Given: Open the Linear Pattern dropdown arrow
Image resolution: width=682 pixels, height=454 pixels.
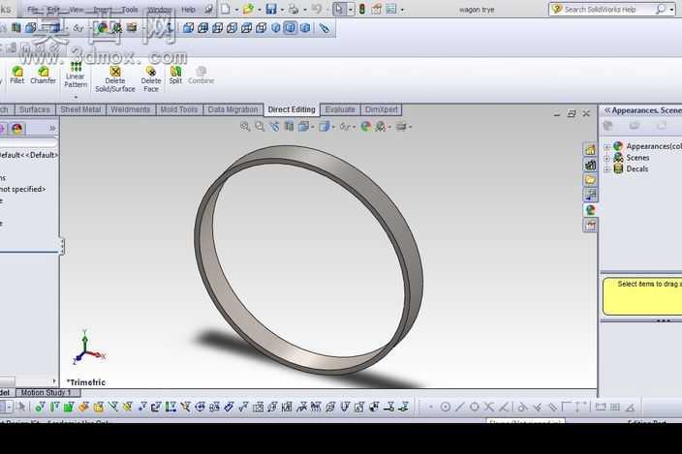Looking at the screenshot, I should (x=76, y=97).
